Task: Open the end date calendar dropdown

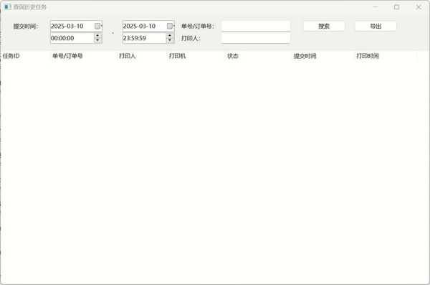Action: click(x=171, y=26)
